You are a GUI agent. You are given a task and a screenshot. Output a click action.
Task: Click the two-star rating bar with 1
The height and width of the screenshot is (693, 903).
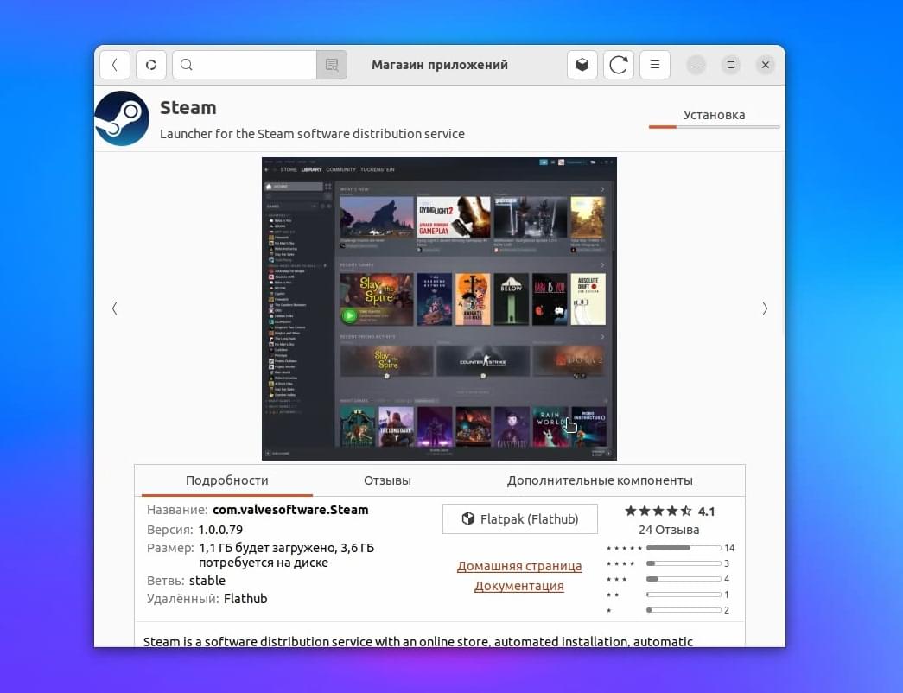[x=684, y=594]
